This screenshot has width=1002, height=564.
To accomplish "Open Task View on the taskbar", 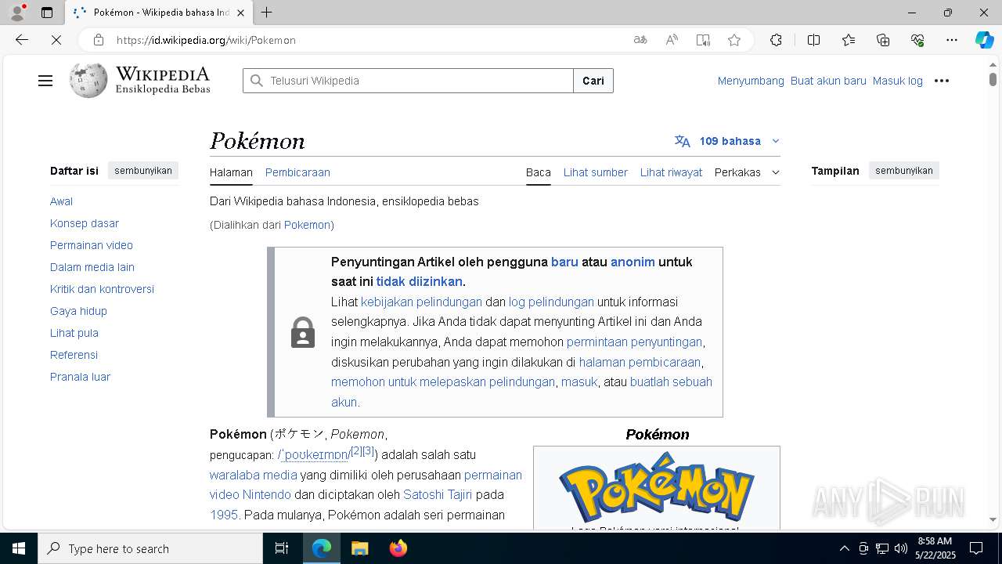I will (282, 548).
